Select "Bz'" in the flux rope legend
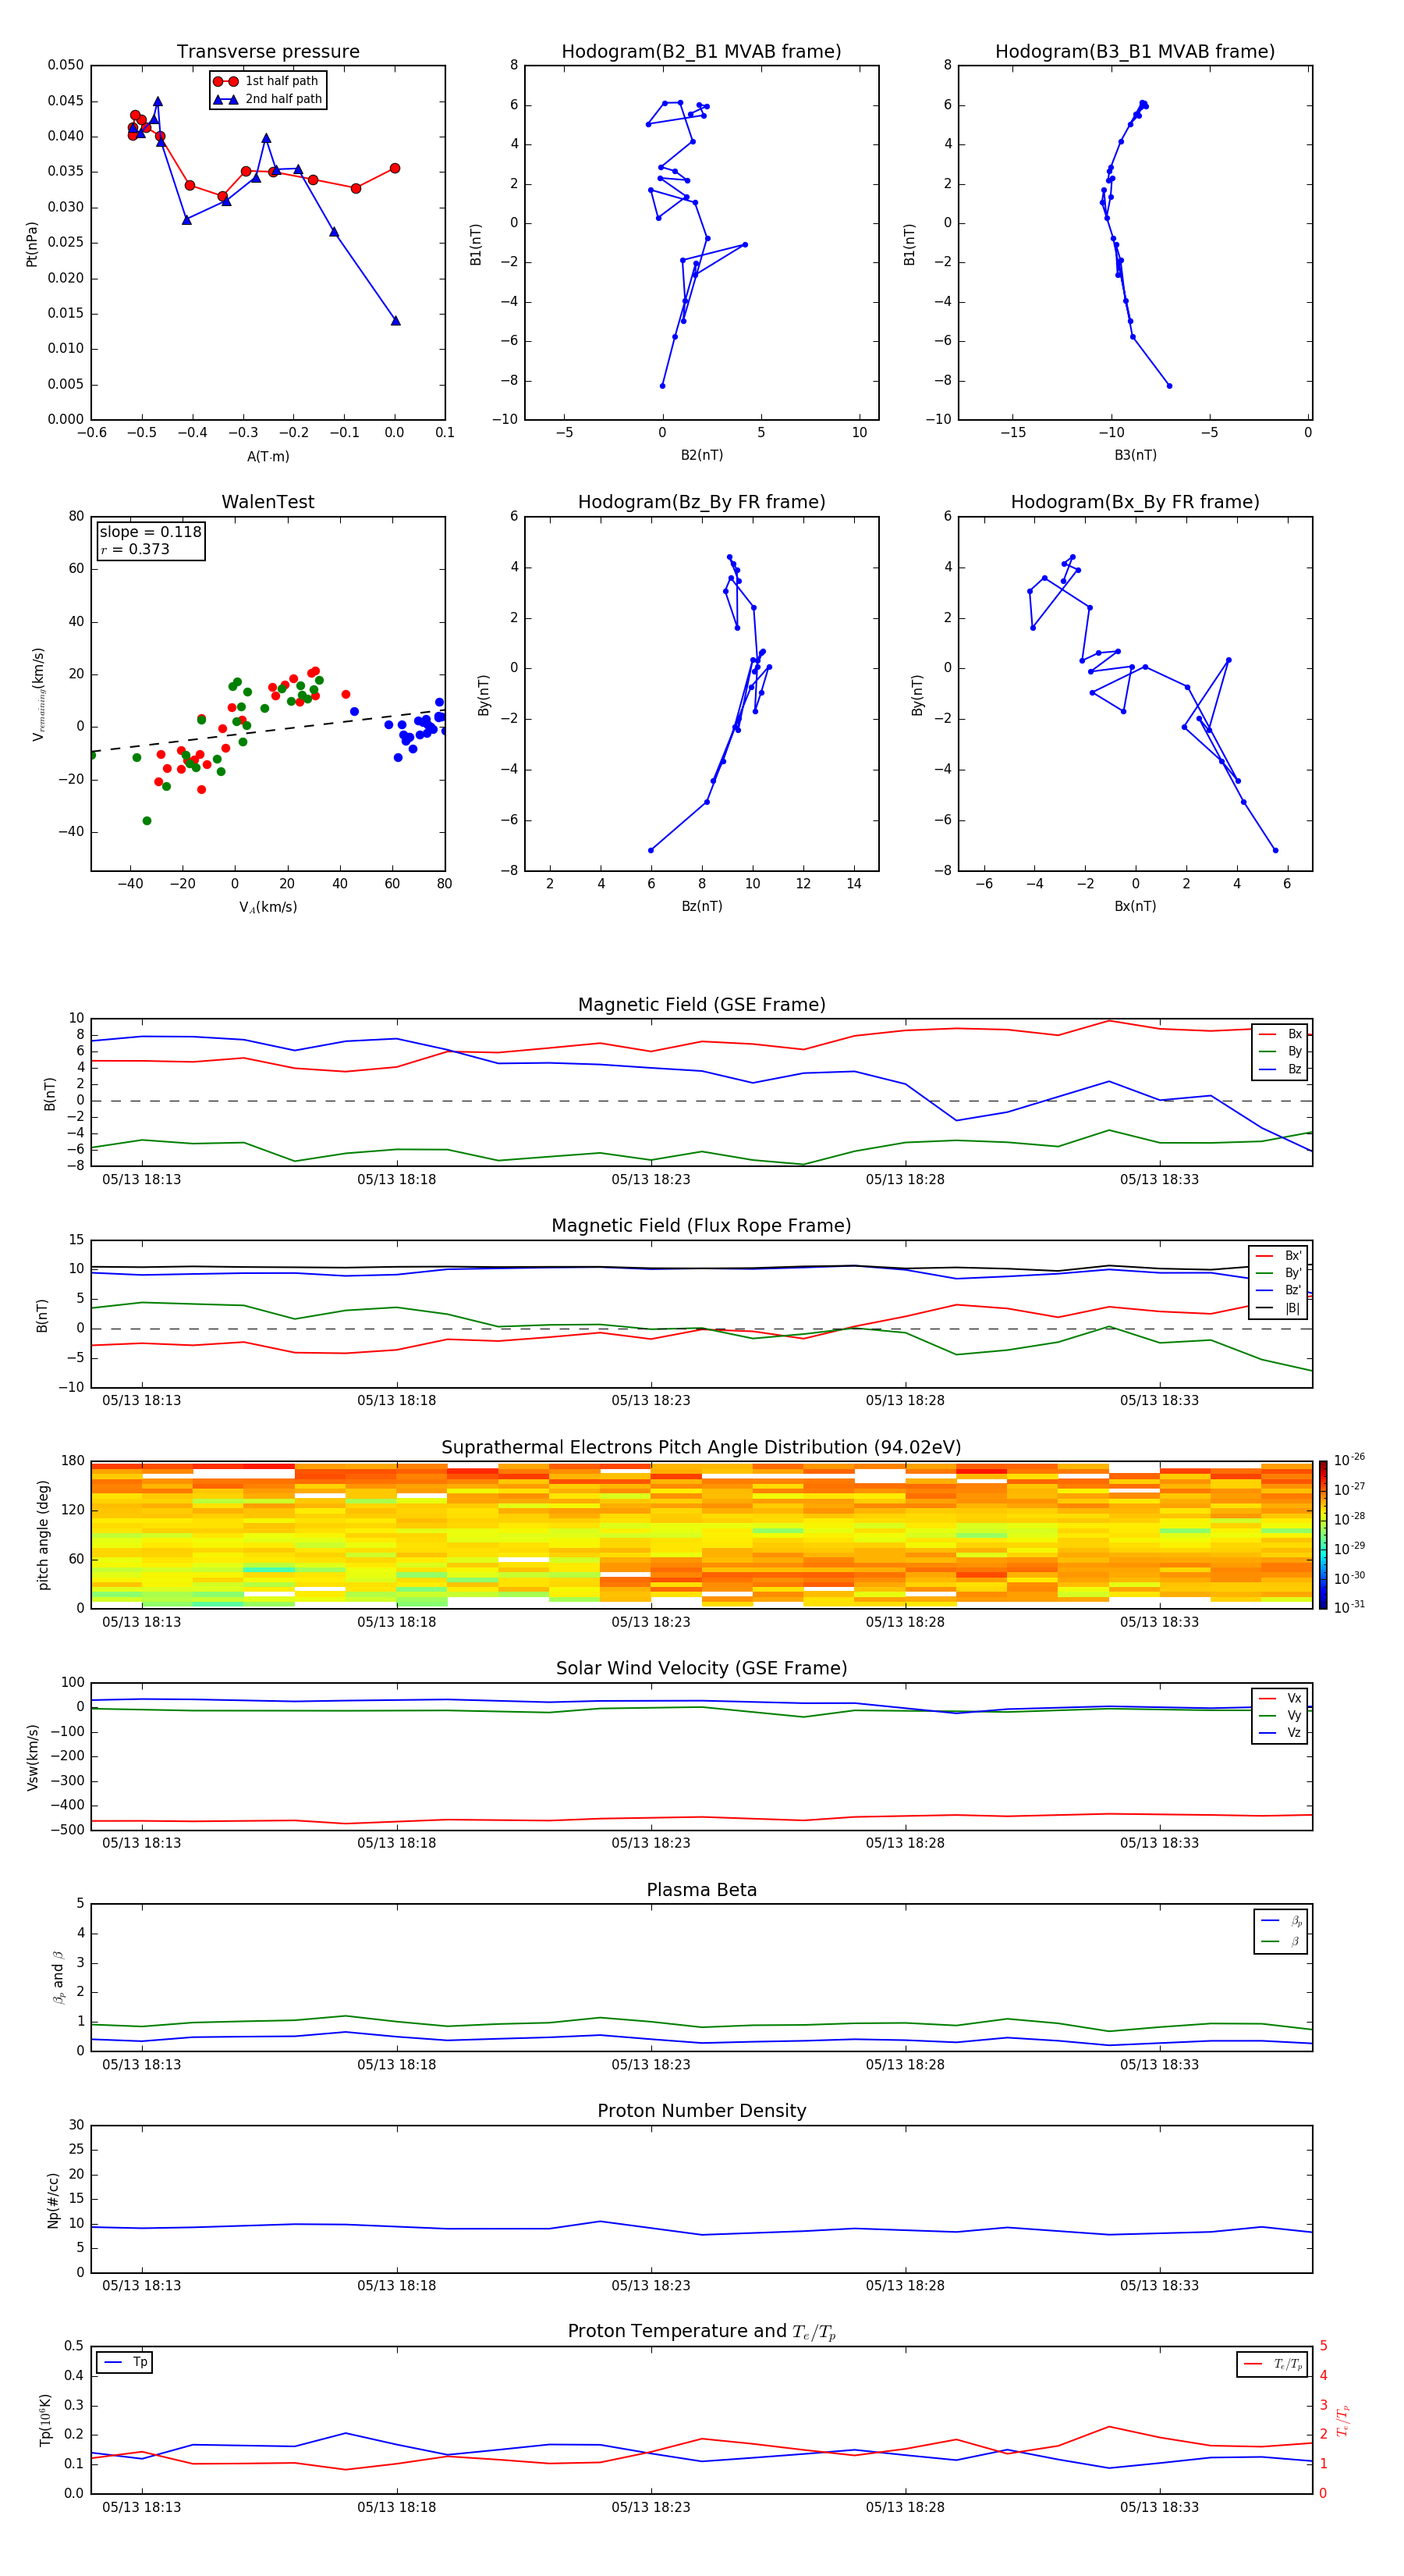The height and width of the screenshot is (2576, 1404). coord(1279,1290)
